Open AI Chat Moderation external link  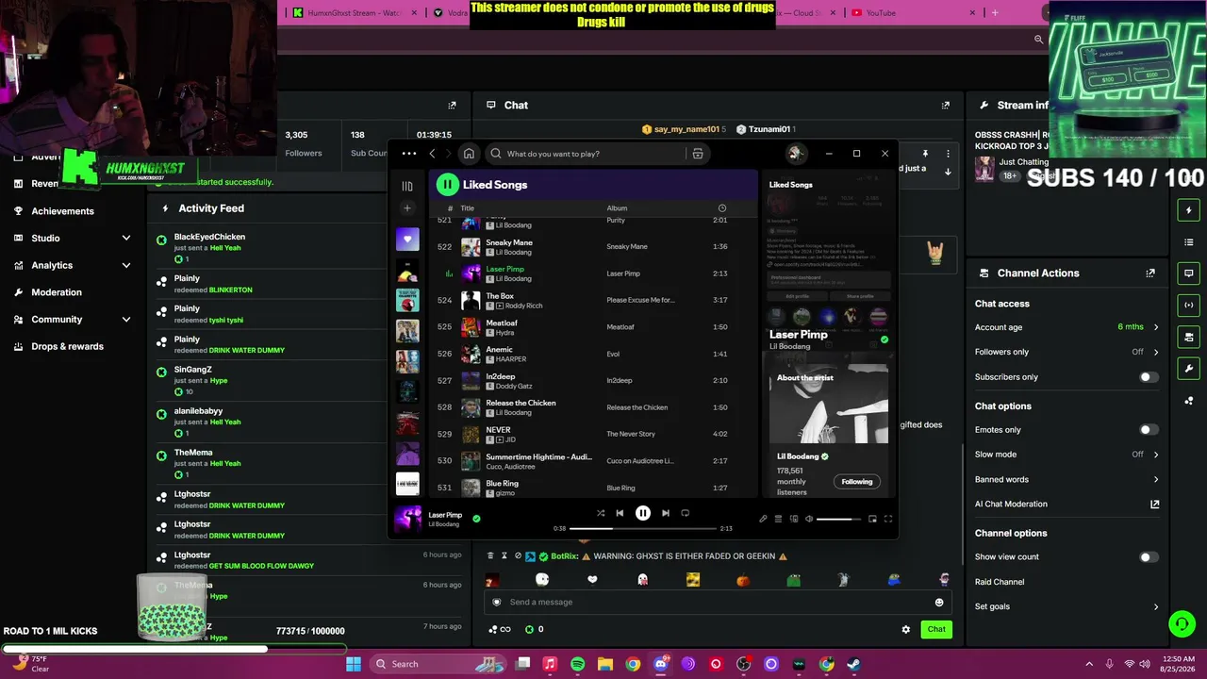click(1154, 505)
